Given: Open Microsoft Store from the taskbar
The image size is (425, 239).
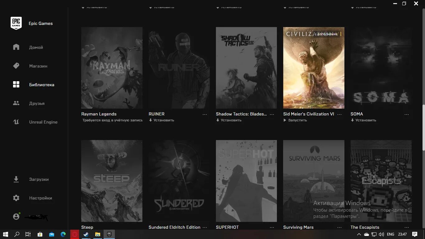Looking at the screenshot, I should [40, 234].
